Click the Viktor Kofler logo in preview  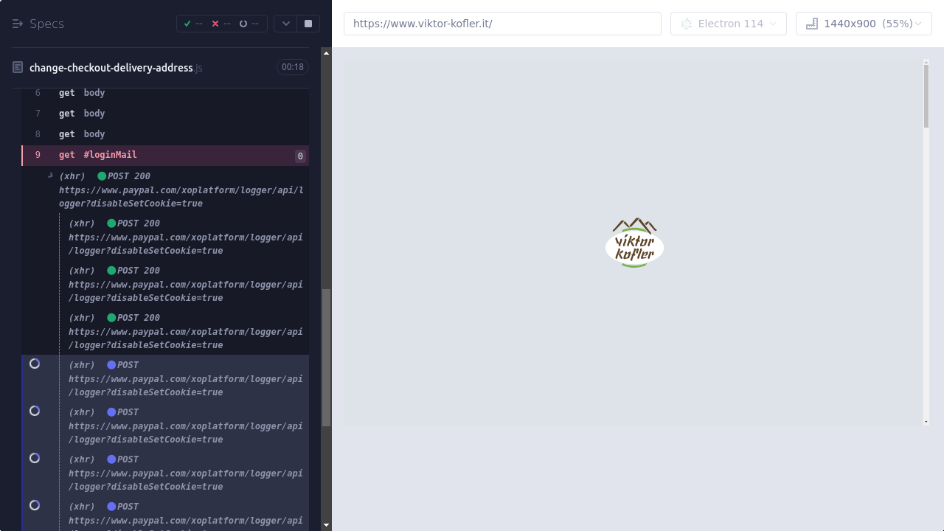click(x=634, y=243)
